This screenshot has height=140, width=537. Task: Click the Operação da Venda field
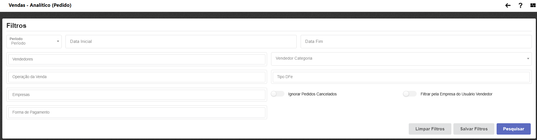(137, 77)
